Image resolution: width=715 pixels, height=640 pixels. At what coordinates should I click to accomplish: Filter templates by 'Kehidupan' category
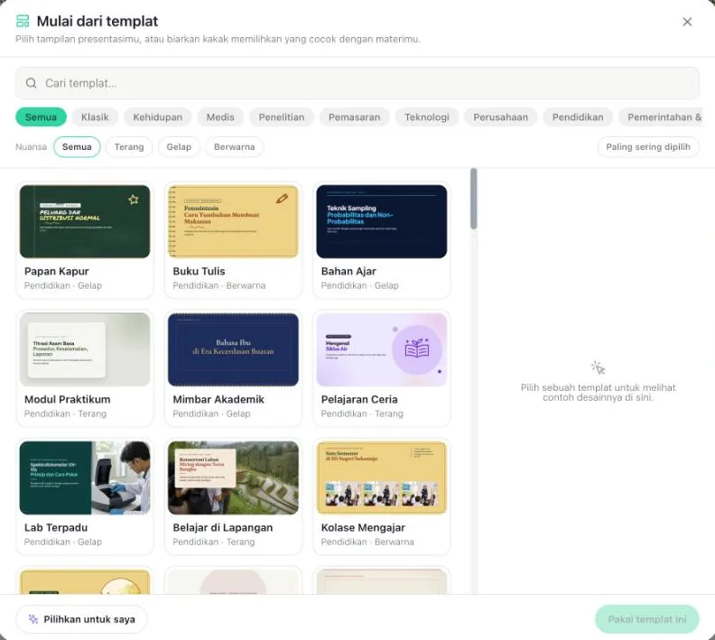(x=157, y=117)
